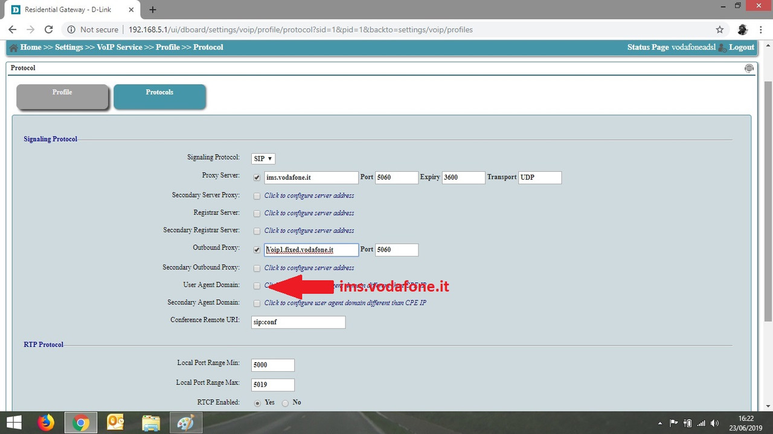Open the network icon in the tray
Viewport: 773px width, 434px height.
701,423
